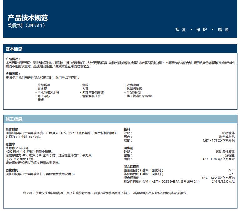Click the value 米色或灰色
241x212 pixels.
(227, 137)
